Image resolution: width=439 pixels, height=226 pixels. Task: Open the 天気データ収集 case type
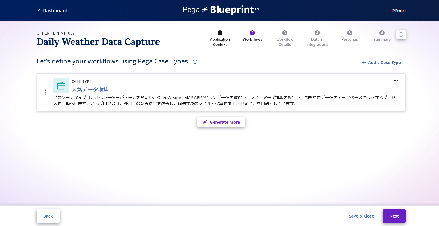tap(90, 89)
